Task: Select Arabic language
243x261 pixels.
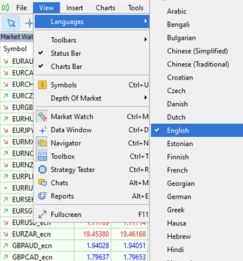Action: (x=197, y=11)
